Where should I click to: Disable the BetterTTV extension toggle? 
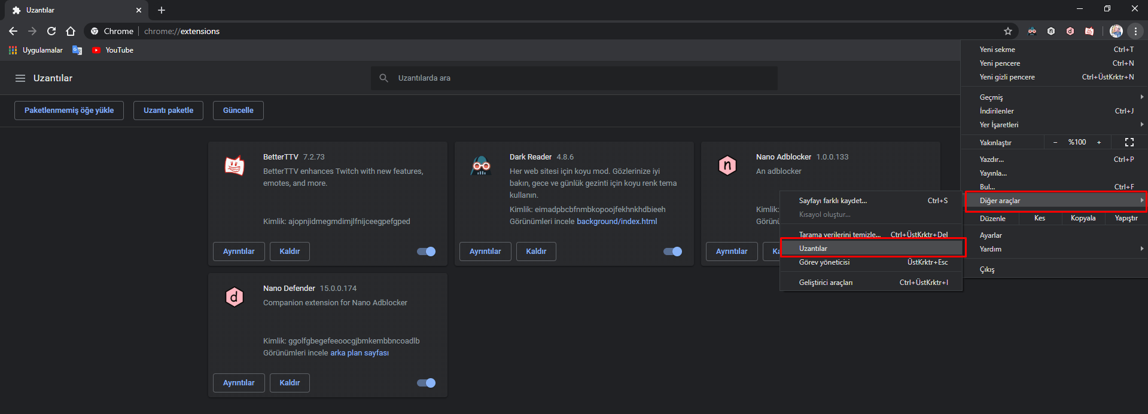pyautogui.click(x=427, y=252)
